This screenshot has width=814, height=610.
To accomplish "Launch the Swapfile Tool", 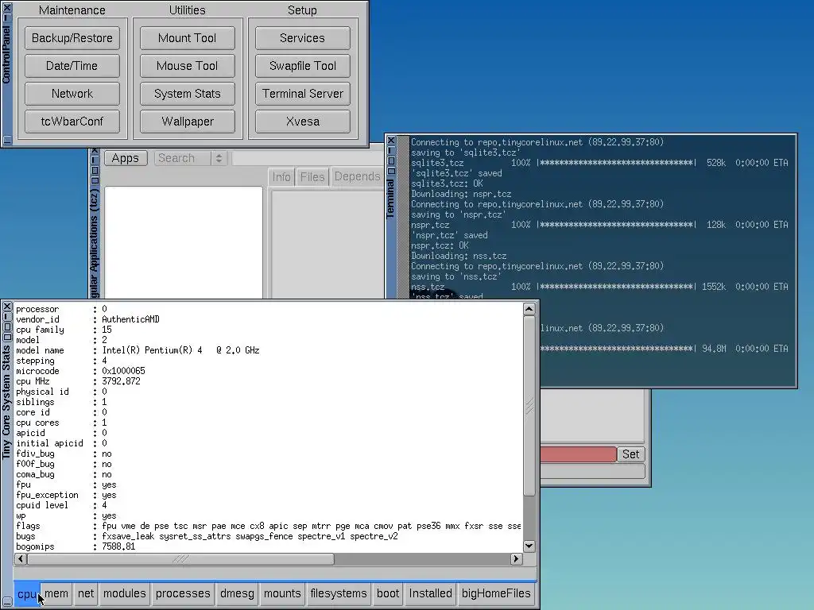I will [303, 66].
